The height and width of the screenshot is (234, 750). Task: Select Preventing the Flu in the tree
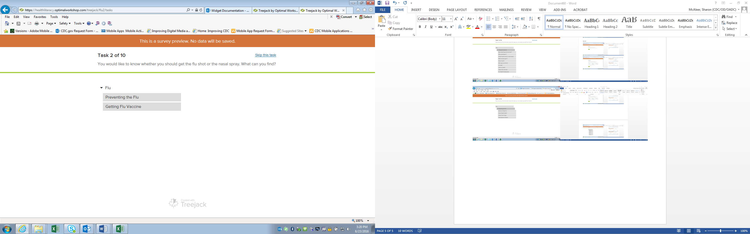[142, 97]
